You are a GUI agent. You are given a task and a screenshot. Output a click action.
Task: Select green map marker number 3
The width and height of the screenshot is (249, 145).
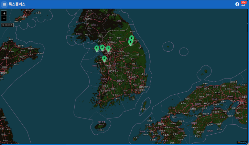click(x=97, y=48)
